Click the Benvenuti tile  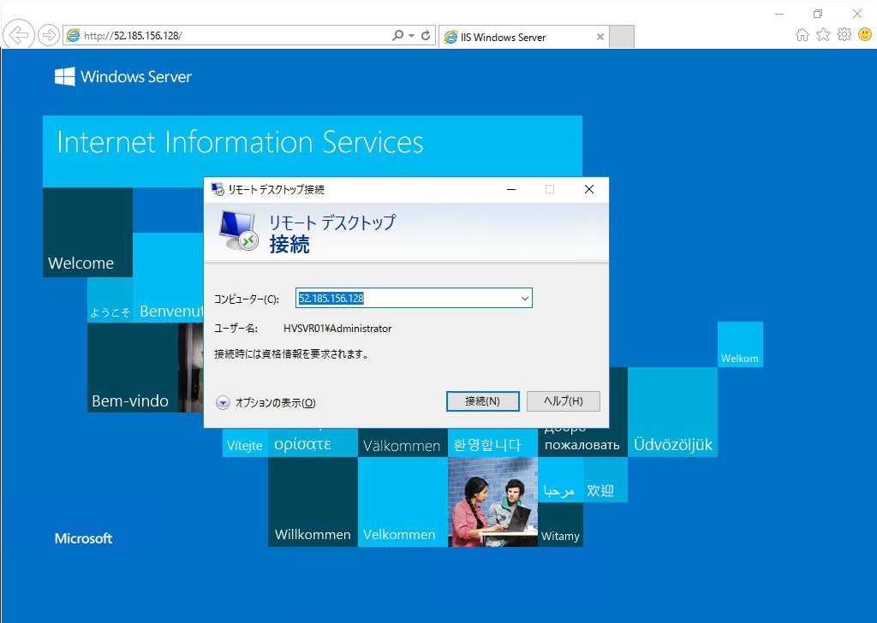click(169, 277)
